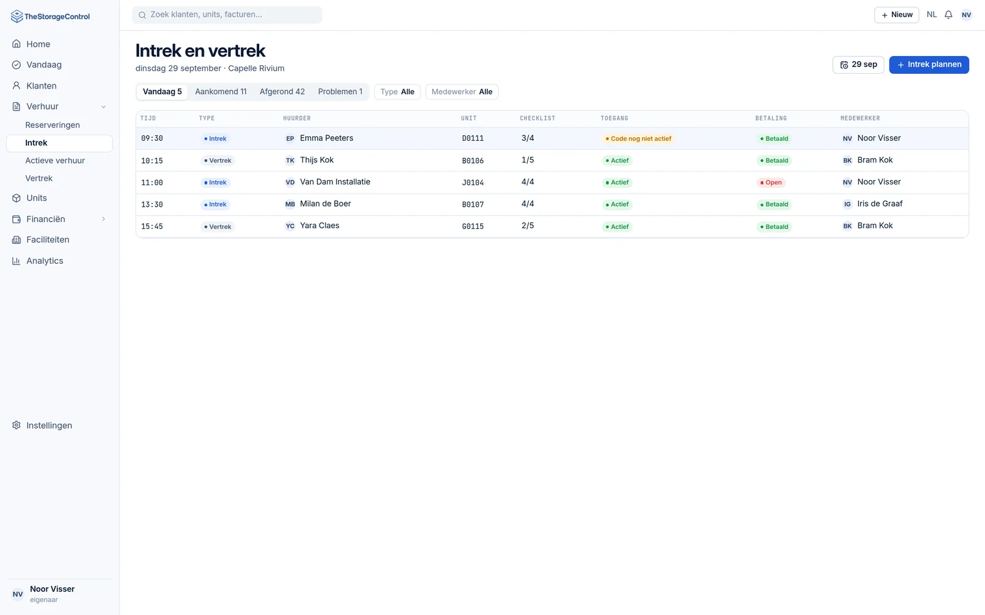985x615 pixels.
Task: Open the Noor Visser profile at sidebar bottom
Action: tap(59, 594)
